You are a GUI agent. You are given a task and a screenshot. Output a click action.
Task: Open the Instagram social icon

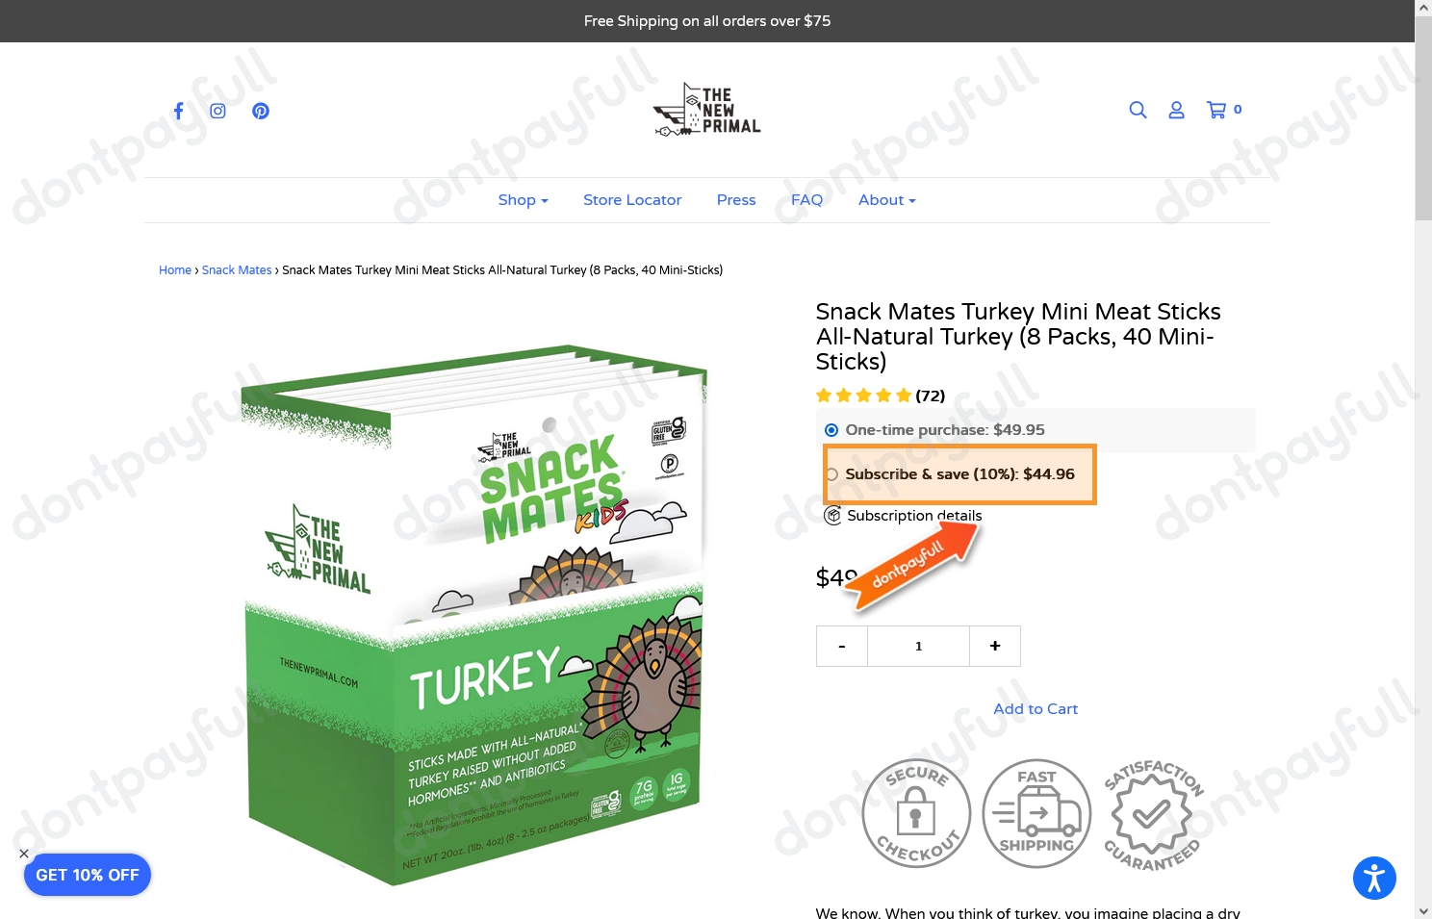pos(218,111)
